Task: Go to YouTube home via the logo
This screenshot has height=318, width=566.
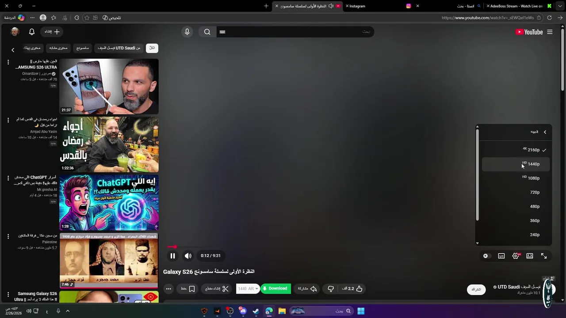Action: 529,32
